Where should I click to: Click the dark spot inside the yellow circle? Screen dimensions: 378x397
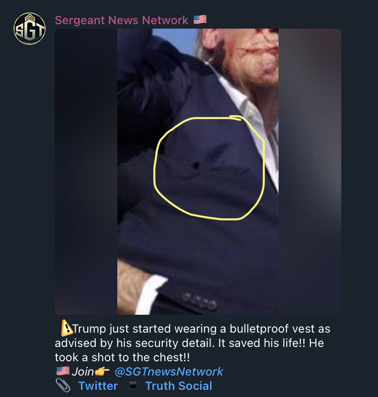pos(196,165)
